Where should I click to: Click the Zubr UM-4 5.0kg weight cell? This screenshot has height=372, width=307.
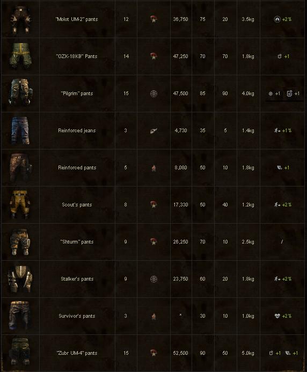point(248,353)
